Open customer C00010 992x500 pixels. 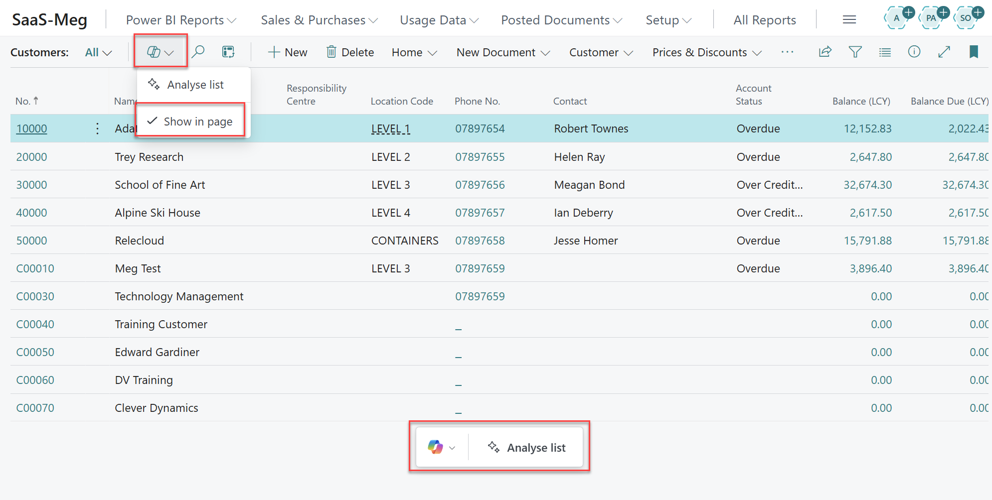pos(35,268)
